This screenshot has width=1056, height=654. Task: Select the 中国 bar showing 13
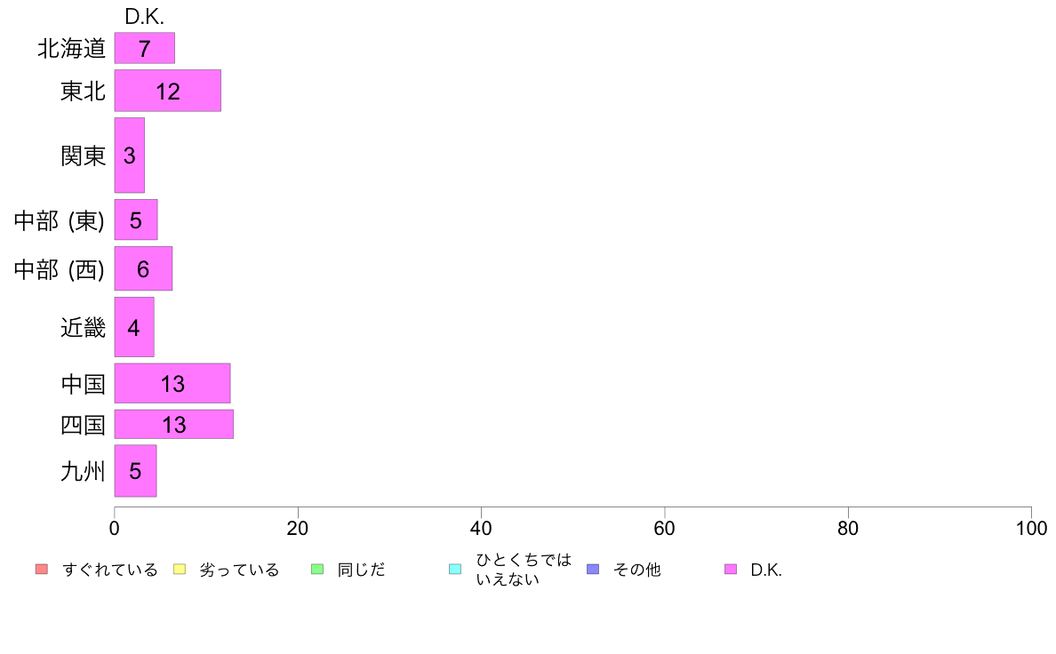[172, 383]
